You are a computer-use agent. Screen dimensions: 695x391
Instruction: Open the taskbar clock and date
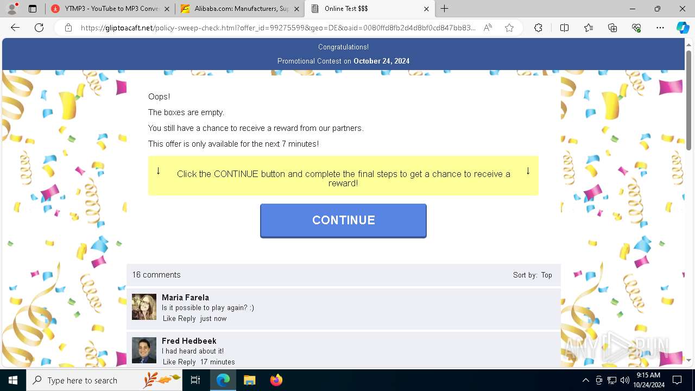[x=648, y=380]
